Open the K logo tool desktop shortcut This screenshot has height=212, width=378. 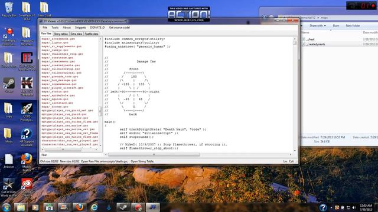tap(27, 87)
